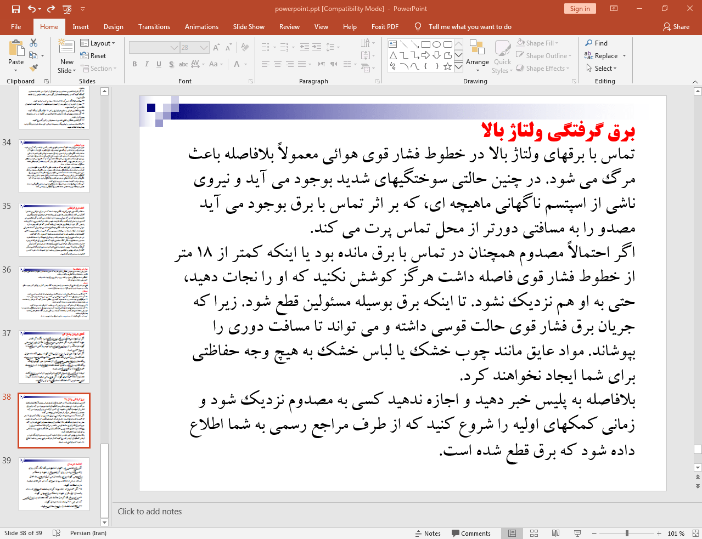The image size is (702, 539).
Task: Toggle Italic formatting
Action: [147, 64]
